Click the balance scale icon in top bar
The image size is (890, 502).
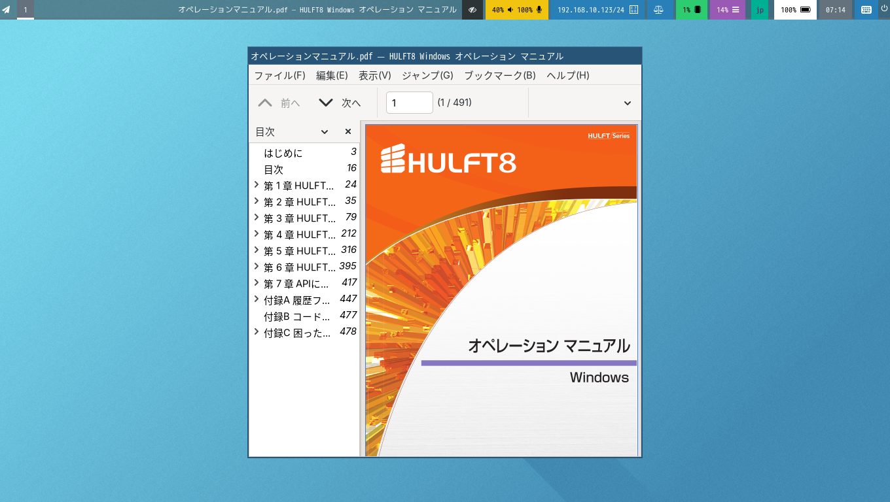pos(658,10)
